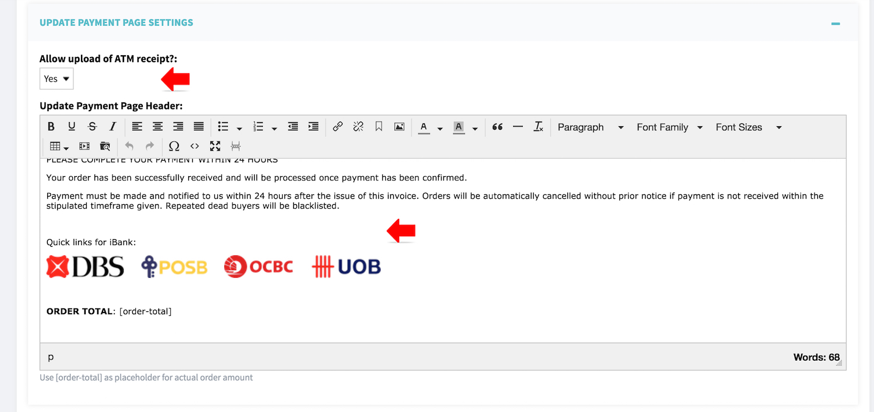Toggle bold formatting in the editor
Viewport: 874px width, 412px height.
point(51,127)
